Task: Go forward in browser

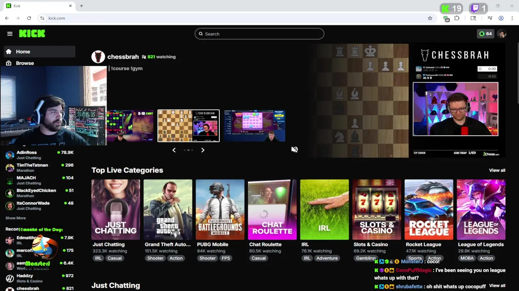Action: 18,18
